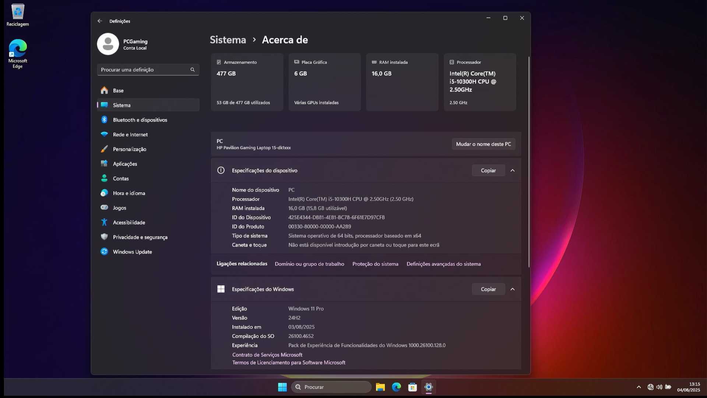This screenshot has height=398, width=707.
Task: Show hidden tray icons chevron
Action: 639,387
